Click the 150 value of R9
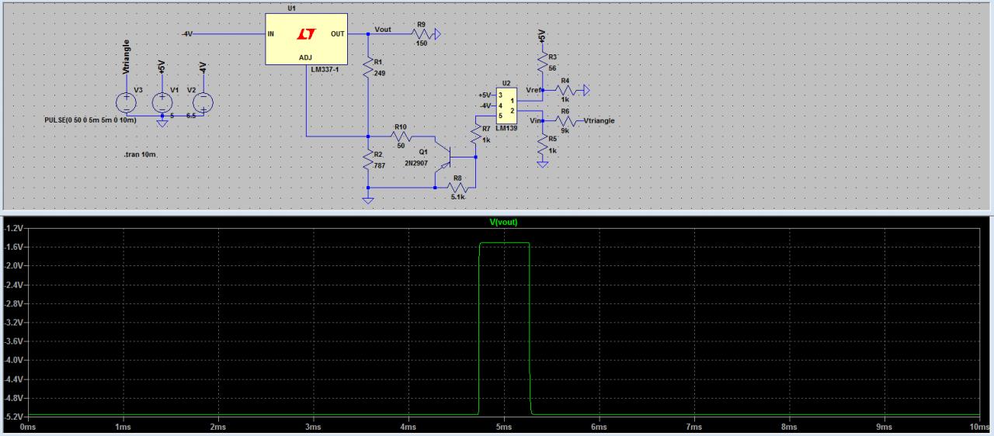 click(422, 44)
